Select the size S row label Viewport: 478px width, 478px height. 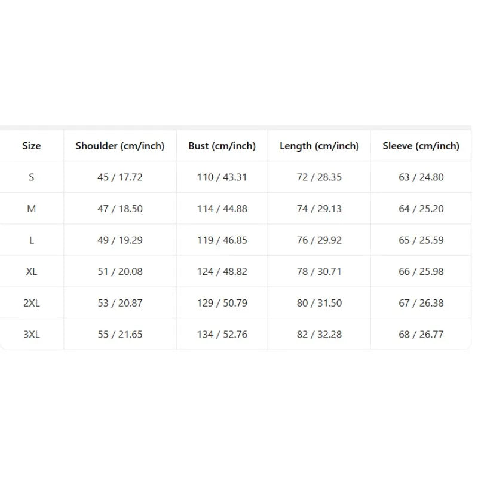(x=32, y=177)
